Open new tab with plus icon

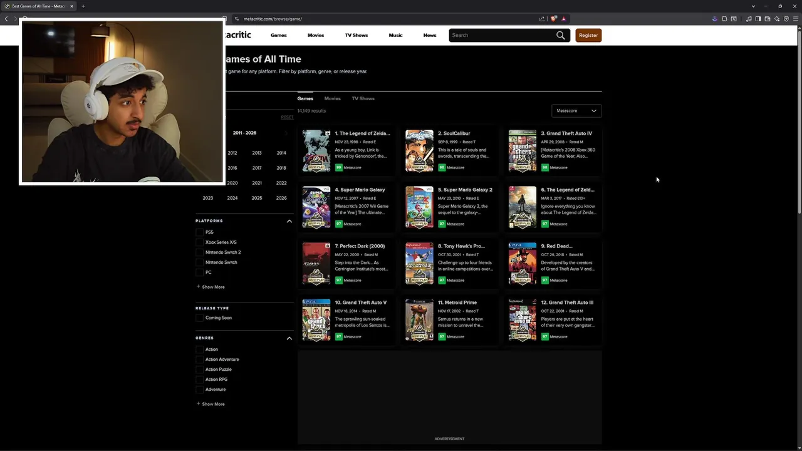coord(83,6)
